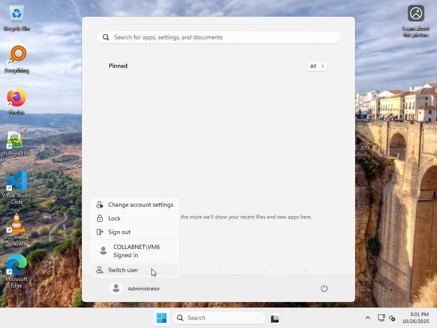Screen dimensions: 437x328
Task: Click the Start menu power icon
Action: click(x=324, y=288)
